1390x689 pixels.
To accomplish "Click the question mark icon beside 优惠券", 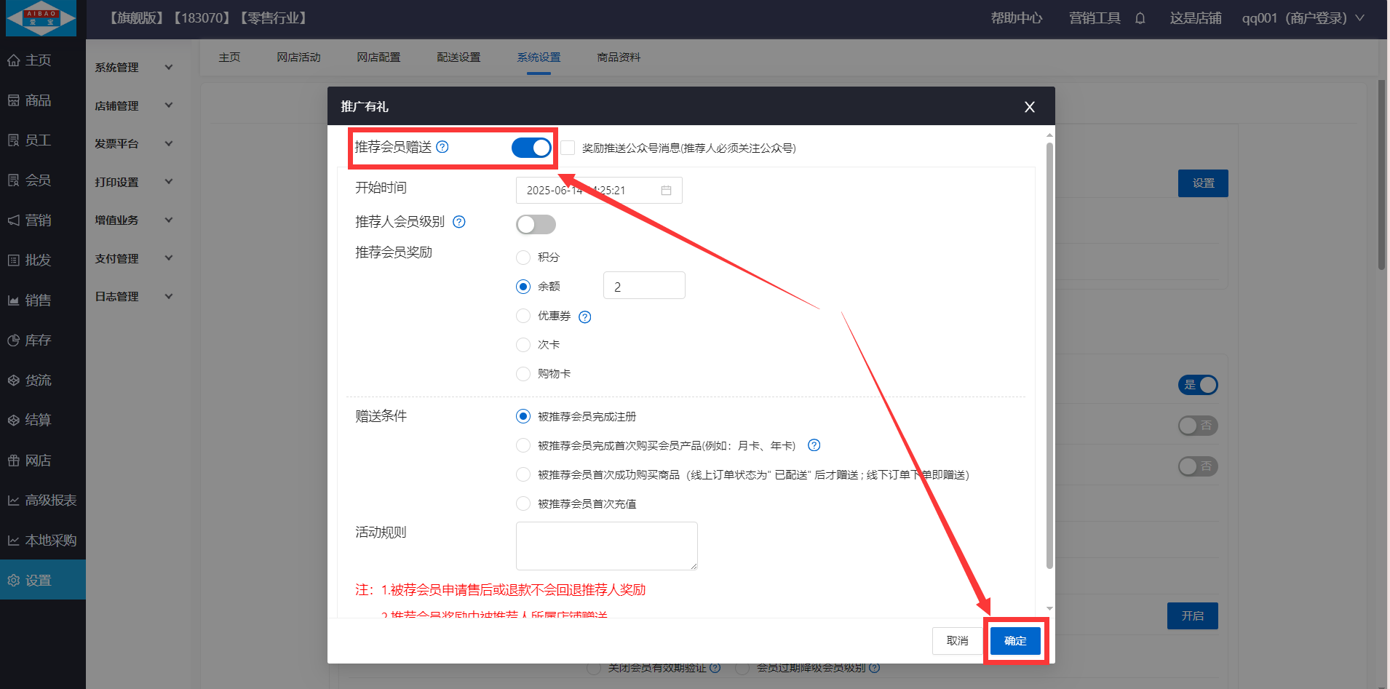I will pyautogui.click(x=585, y=316).
